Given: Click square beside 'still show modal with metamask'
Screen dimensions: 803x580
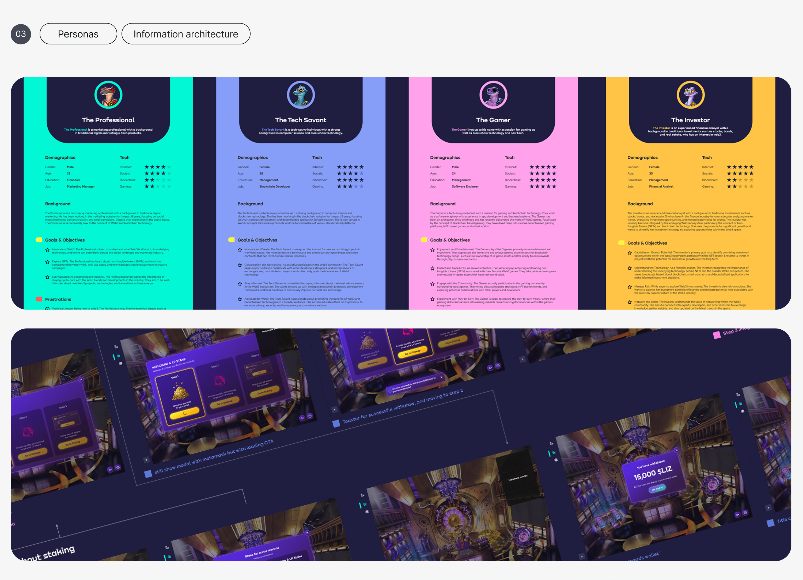Looking at the screenshot, I should 148,474.
